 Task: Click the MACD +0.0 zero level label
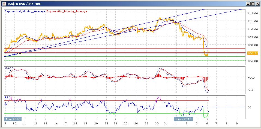click(x=251, y=78)
